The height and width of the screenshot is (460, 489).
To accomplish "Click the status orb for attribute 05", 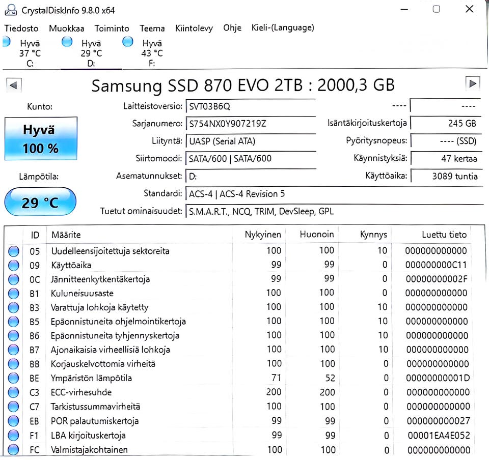I will click(x=13, y=251).
